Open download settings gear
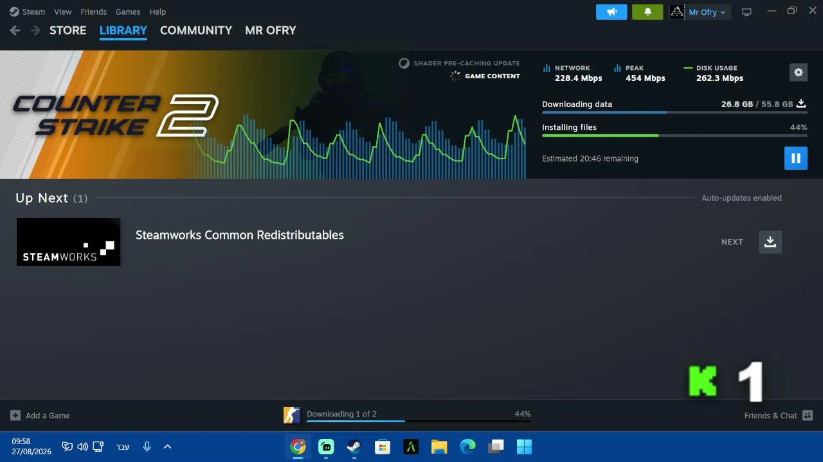The image size is (823, 462). pyautogui.click(x=799, y=73)
